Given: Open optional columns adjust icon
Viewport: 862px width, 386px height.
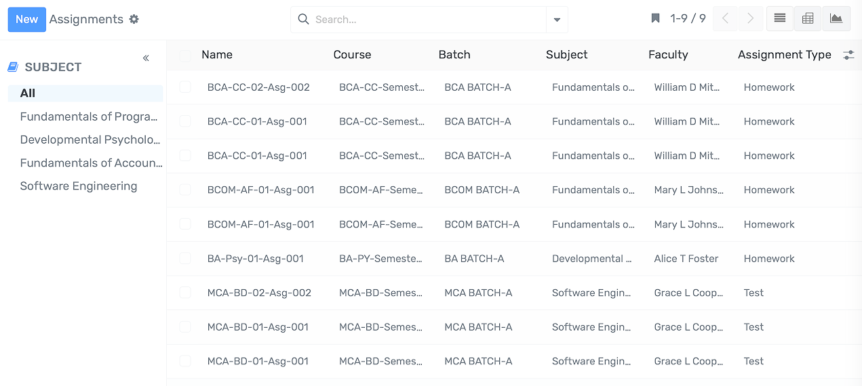Looking at the screenshot, I should (x=848, y=55).
